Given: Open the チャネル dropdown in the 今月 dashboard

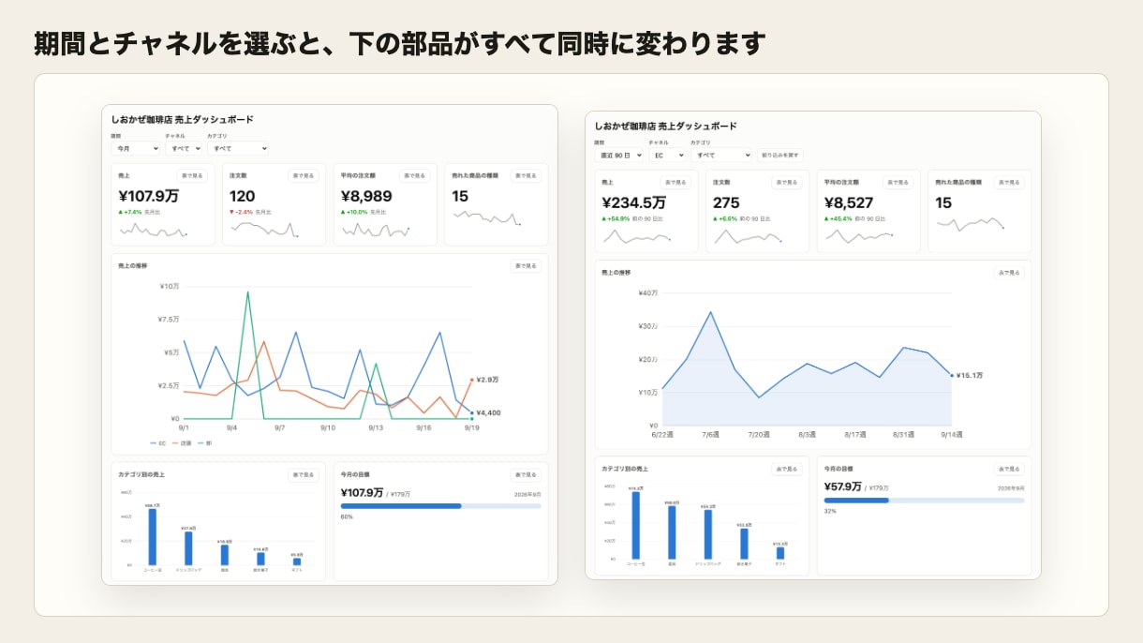Looking at the screenshot, I should (184, 148).
